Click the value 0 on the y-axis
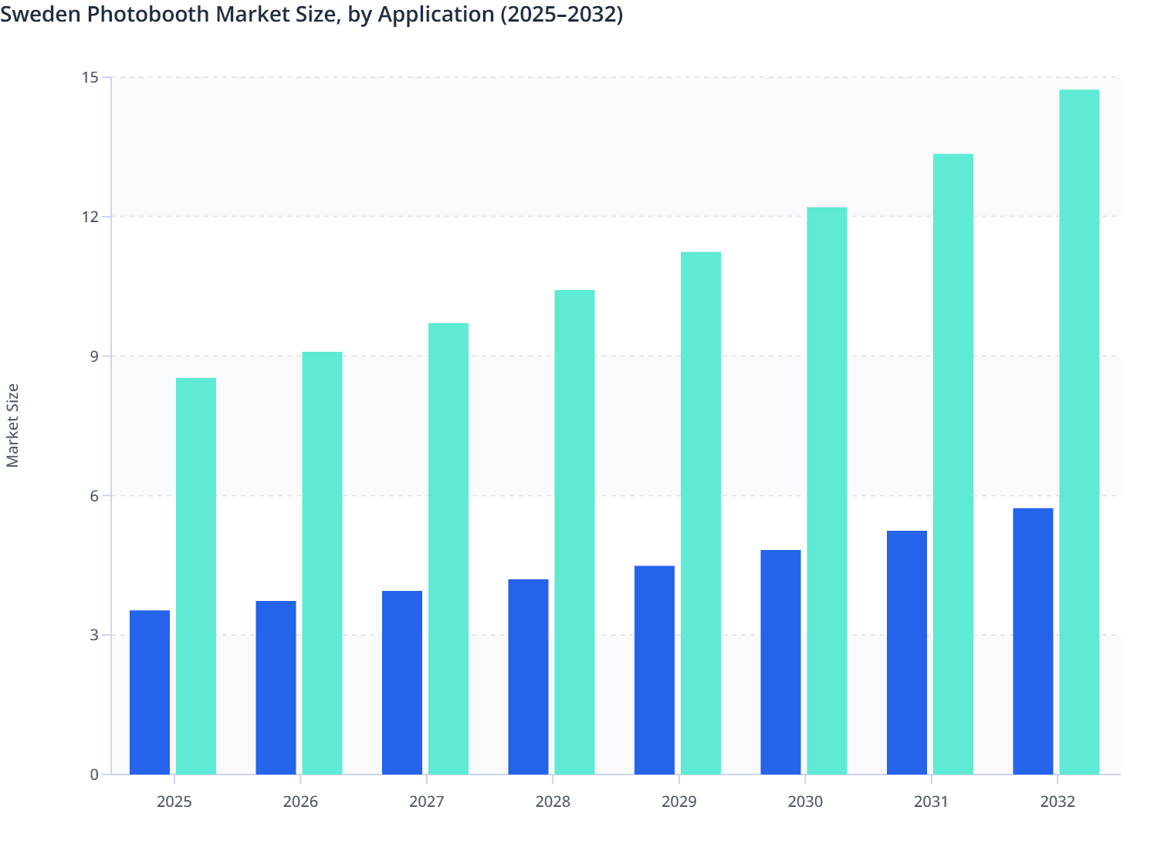This screenshot has width=1164, height=864. [94, 774]
